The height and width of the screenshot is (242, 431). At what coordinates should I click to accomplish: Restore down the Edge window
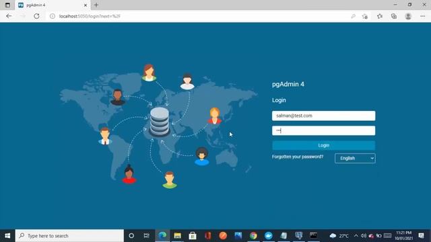[x=409, y=5]
